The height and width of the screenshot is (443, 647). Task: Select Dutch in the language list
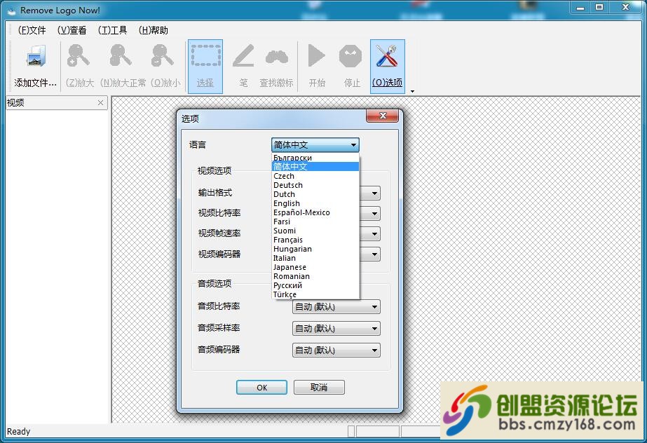coord(315,194)
